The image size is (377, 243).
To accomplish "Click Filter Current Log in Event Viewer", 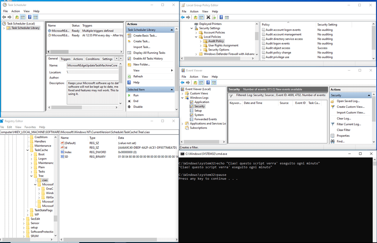I will pos(348,124).
